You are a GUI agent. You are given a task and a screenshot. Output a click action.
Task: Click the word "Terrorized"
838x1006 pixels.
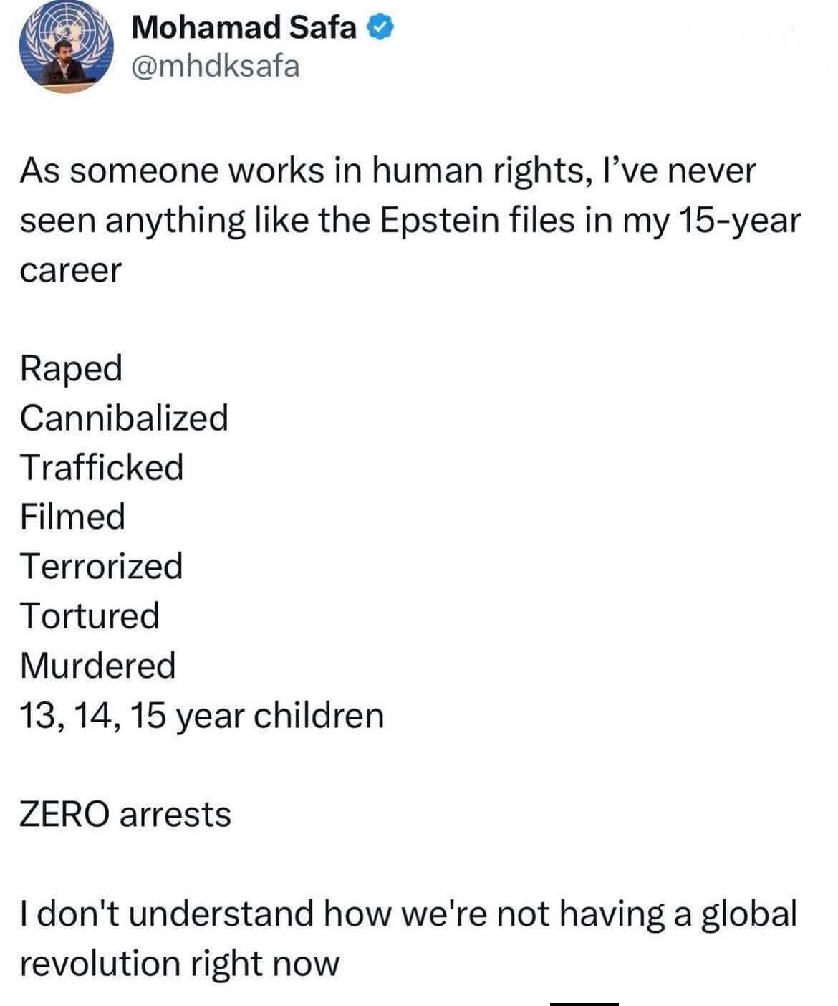point(102,566)
